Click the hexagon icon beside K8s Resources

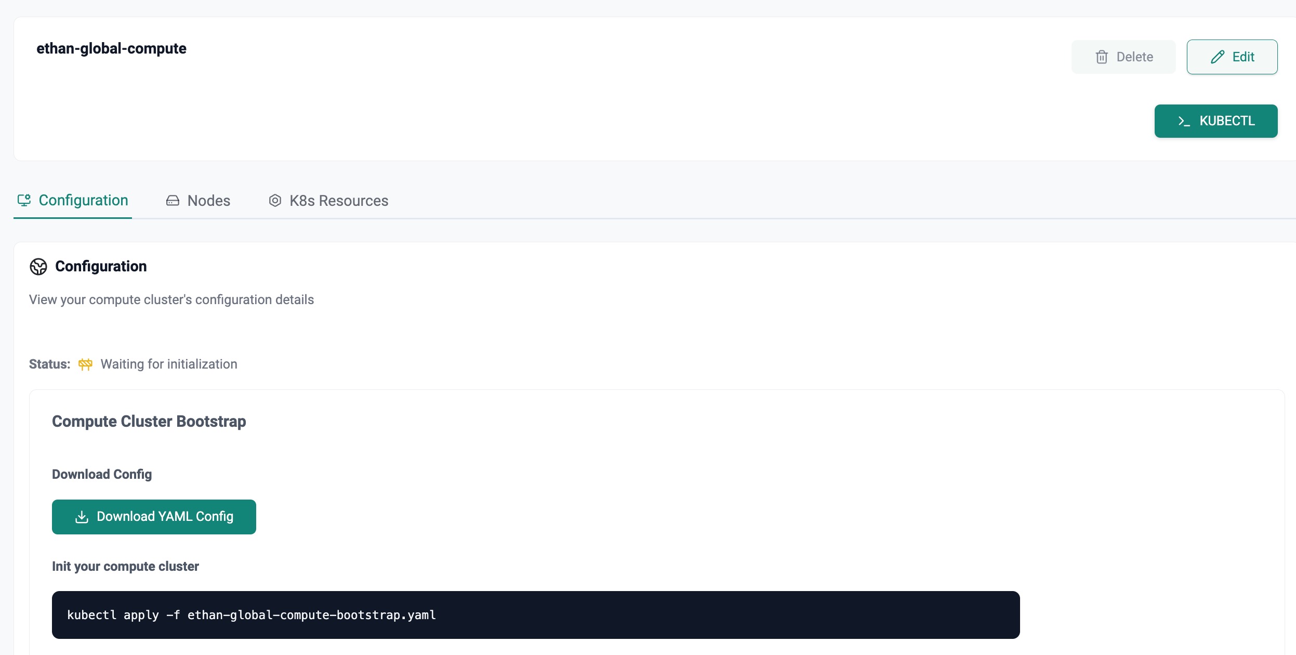click(x=275, y=201)
